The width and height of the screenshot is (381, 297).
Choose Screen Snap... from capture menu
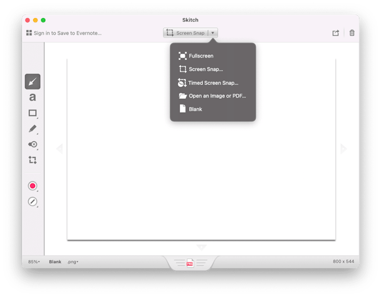[x=201, y=69]
